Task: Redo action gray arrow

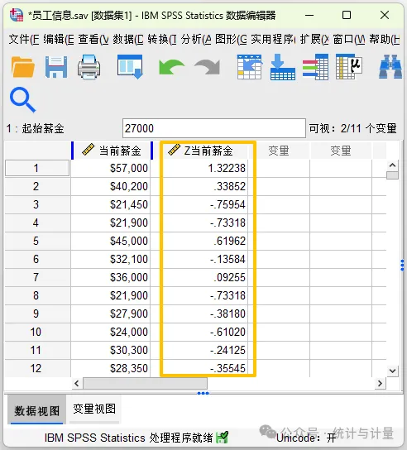Action: (x=208, y=67)
